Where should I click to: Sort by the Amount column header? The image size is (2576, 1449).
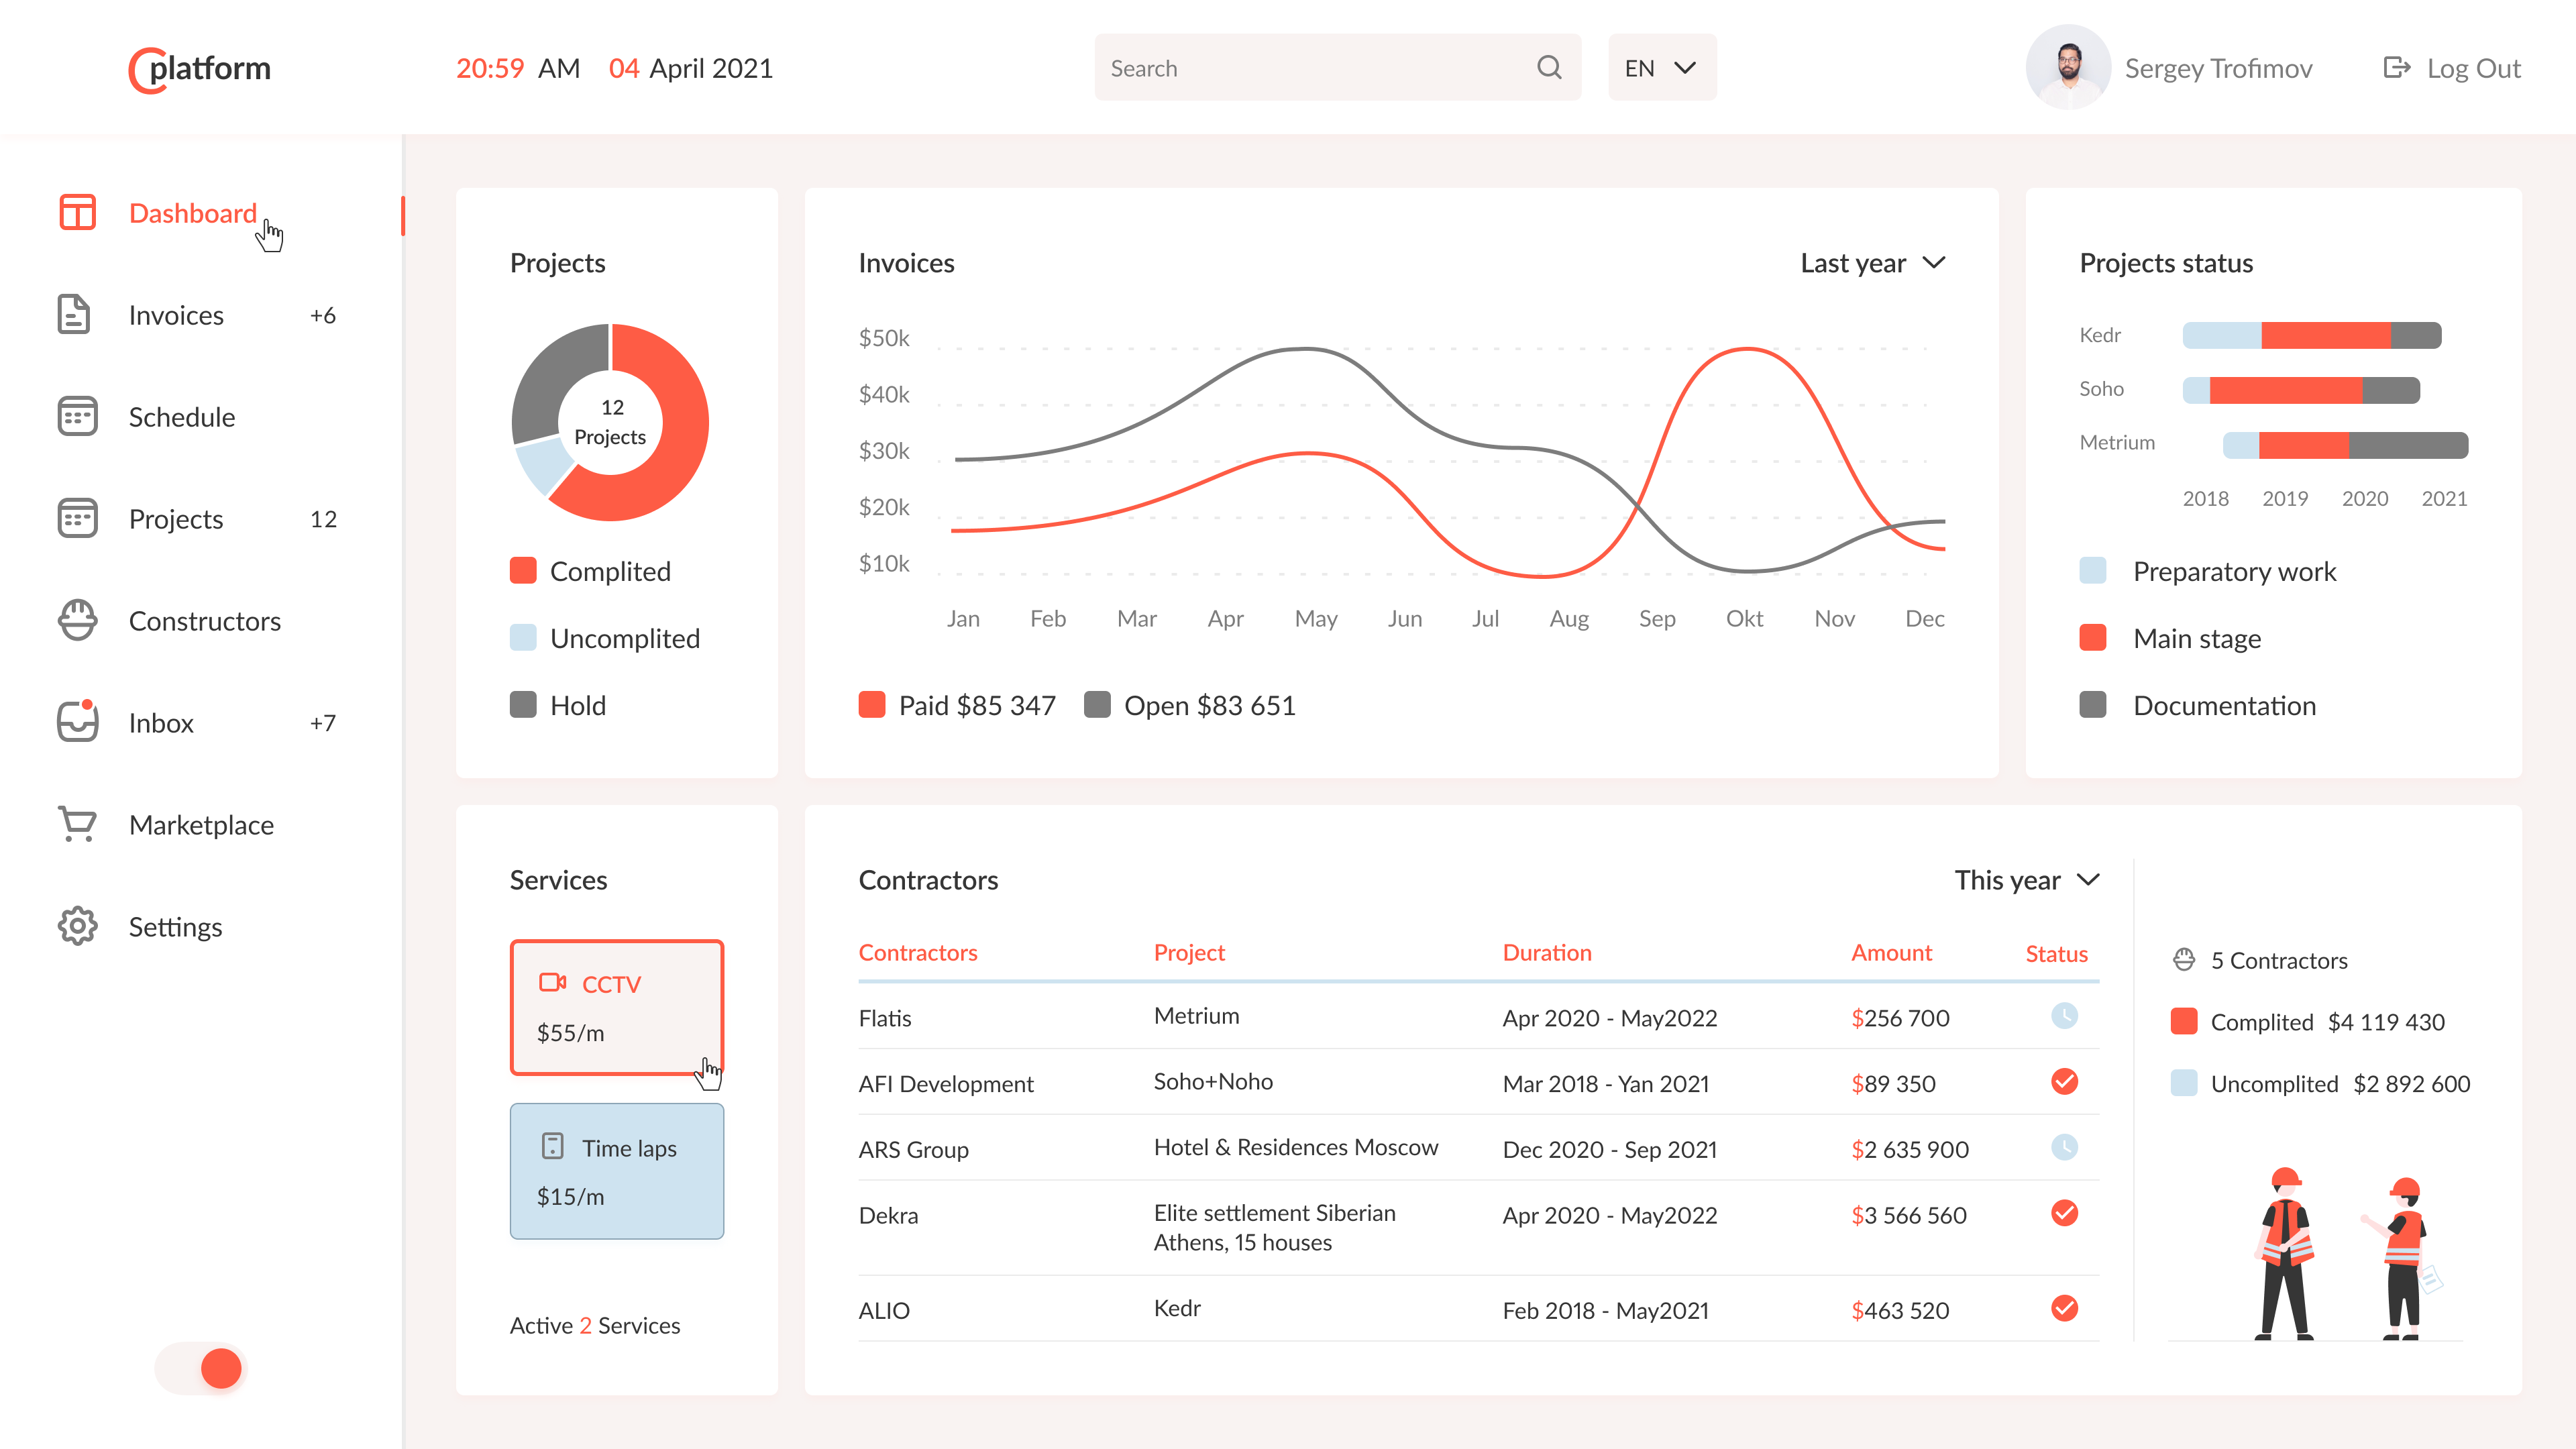pyautogui.click(x=1891, y=953)
